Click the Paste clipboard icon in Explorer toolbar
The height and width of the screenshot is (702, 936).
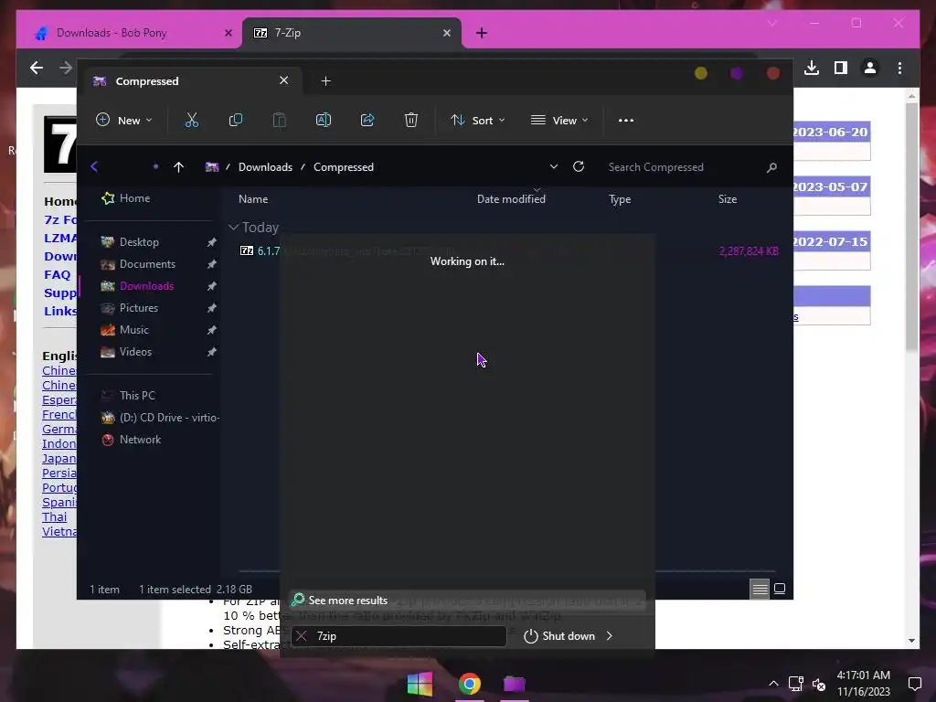(x=280, y=120)
